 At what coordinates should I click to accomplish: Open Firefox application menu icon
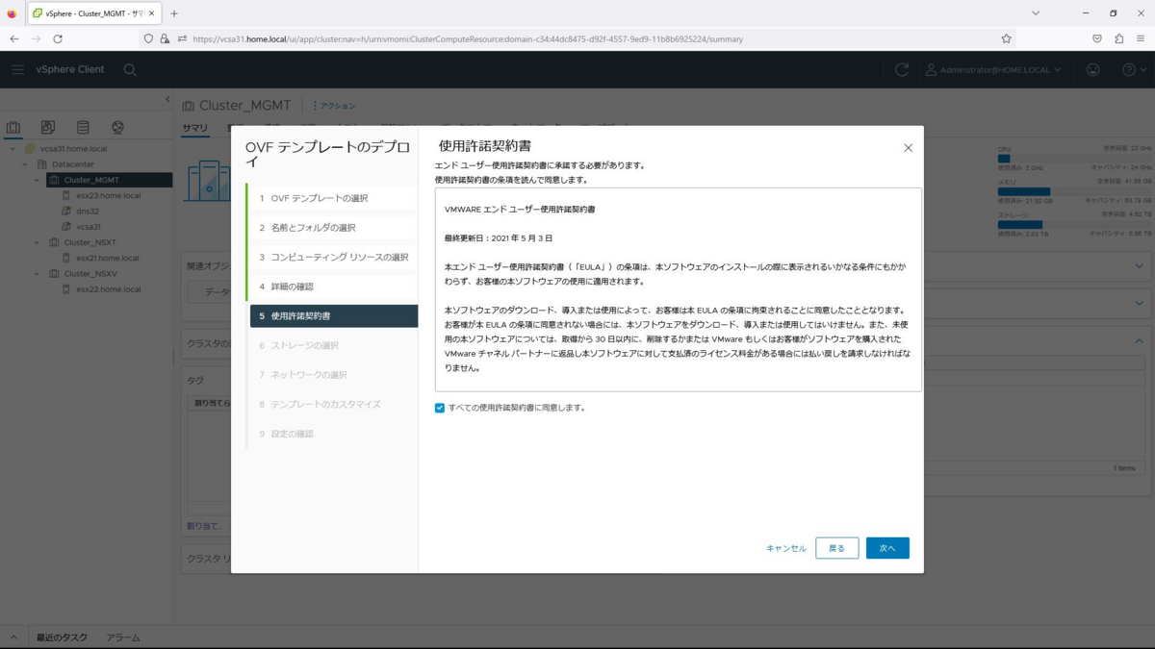(1141, 38)
